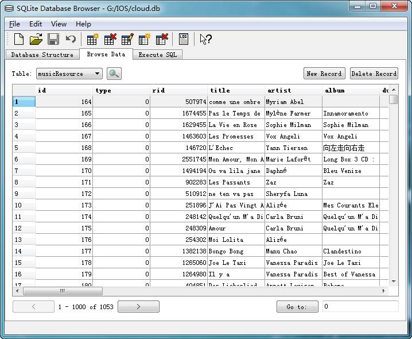Image resolution: width=412 pixels, height=339 pixels.
Task: Click the Delete Index toolbar icon
Action: (161, 39)
